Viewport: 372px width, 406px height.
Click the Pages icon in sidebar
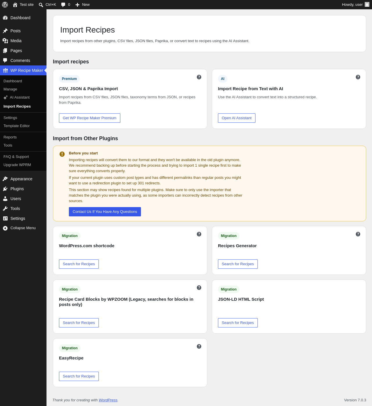click(x=5, y=51)
